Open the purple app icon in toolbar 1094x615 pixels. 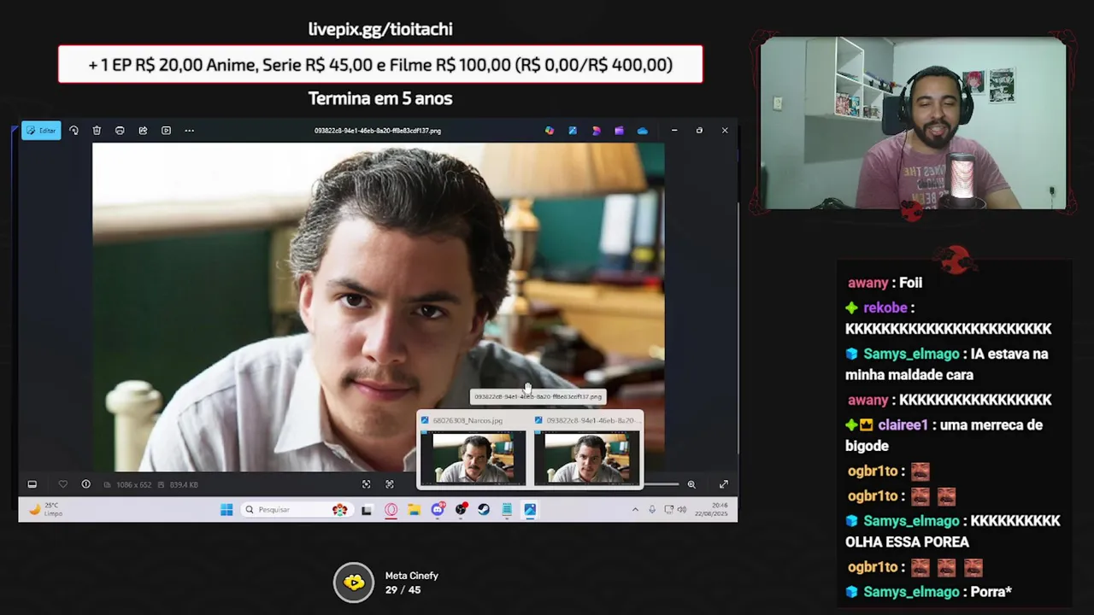(x=619, y=131)
